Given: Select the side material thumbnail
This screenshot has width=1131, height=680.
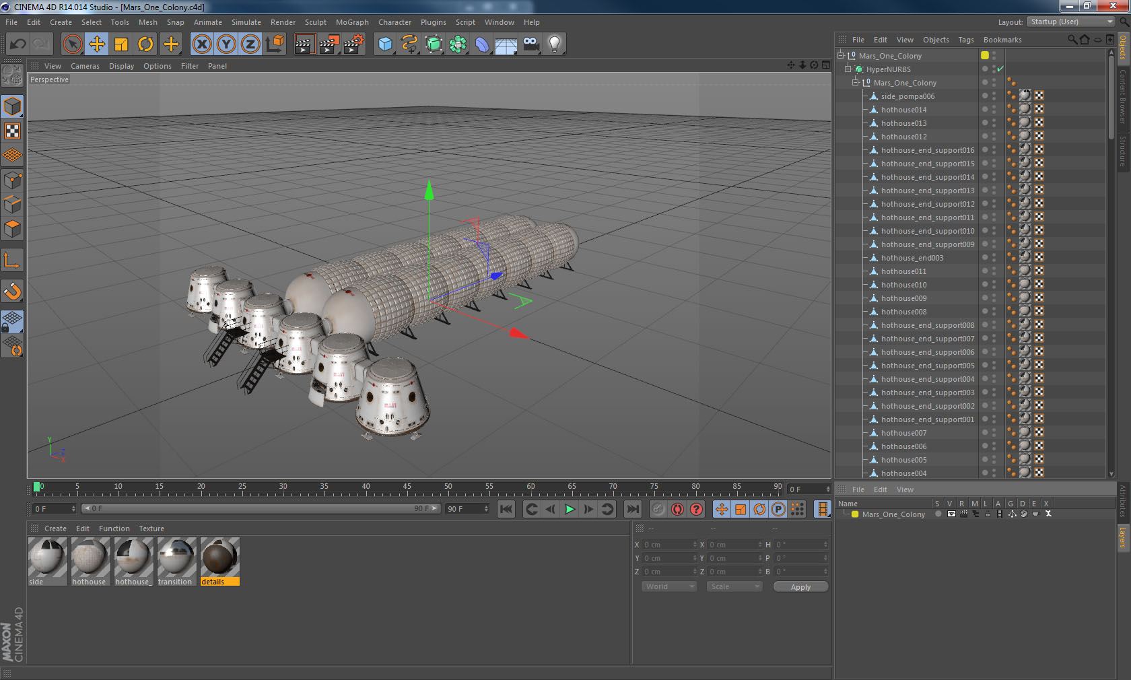Looking at the screenshot, I should click(x=47, y=561).
